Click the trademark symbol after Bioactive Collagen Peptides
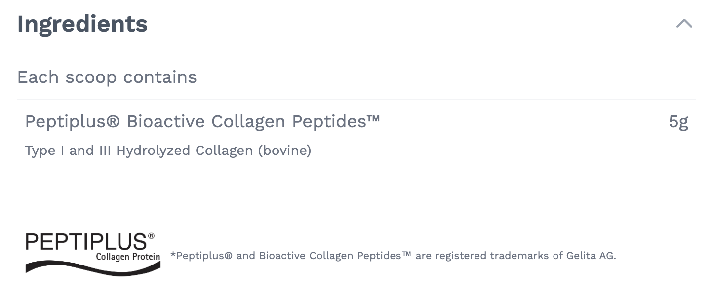 coord(407,254)
